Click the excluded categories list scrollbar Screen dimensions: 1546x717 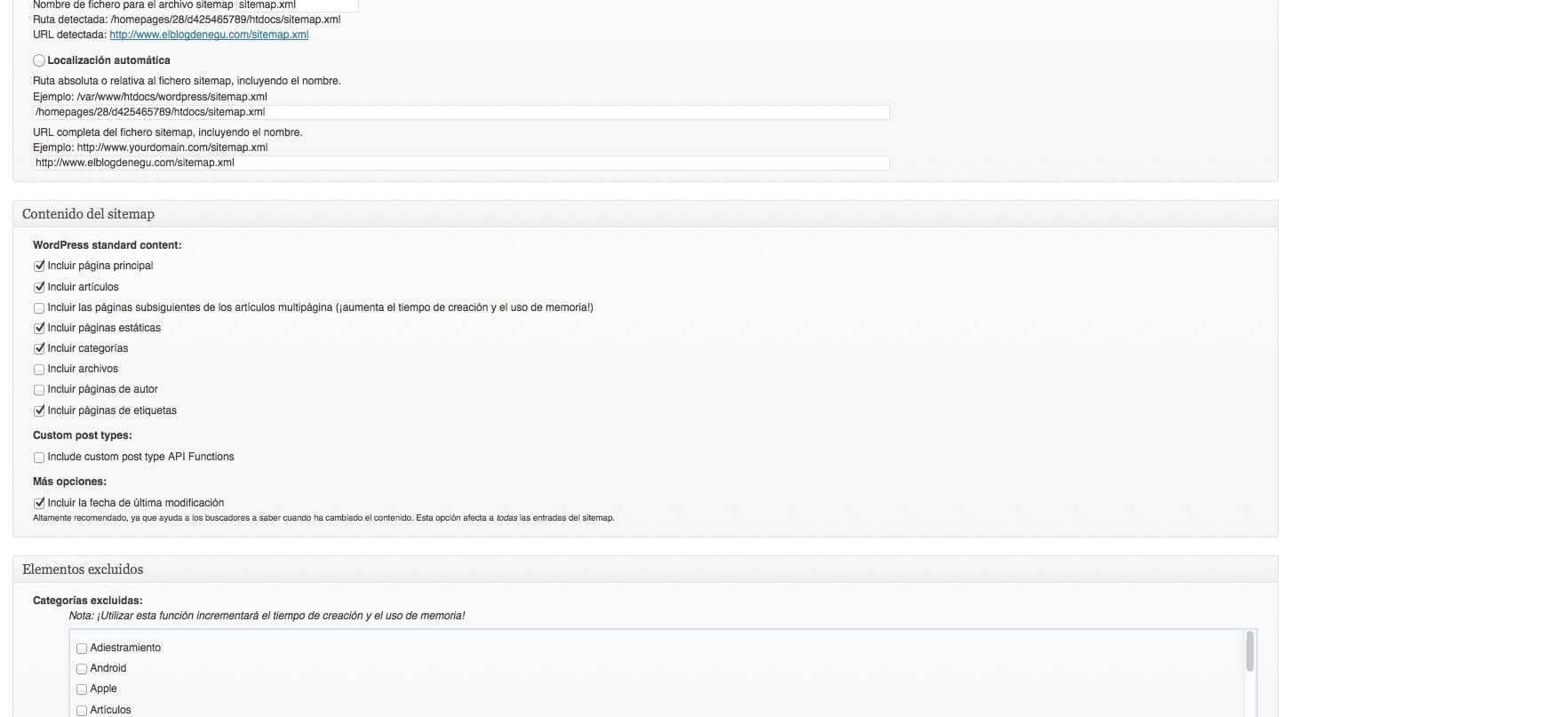[1249, 653]
